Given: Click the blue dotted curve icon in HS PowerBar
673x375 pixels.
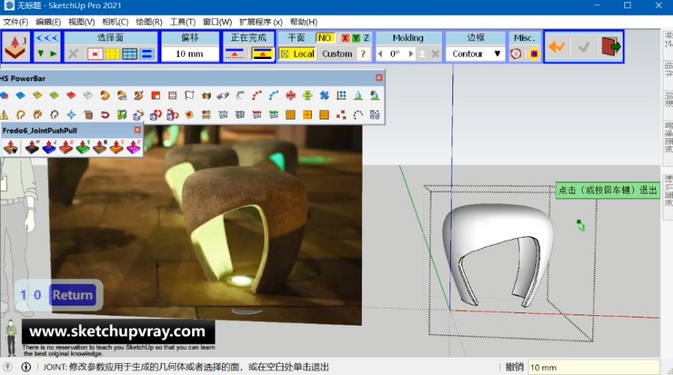Looking at the screenshot, I should (274, 95).
